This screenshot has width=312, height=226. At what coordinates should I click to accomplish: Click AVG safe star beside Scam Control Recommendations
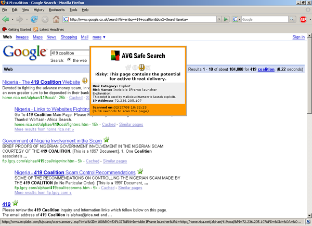[x=140, y=171]
